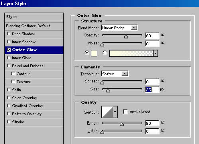Click the Opacity percent input field
This screenshot has width=199, height=144.
tap(152, 36)
